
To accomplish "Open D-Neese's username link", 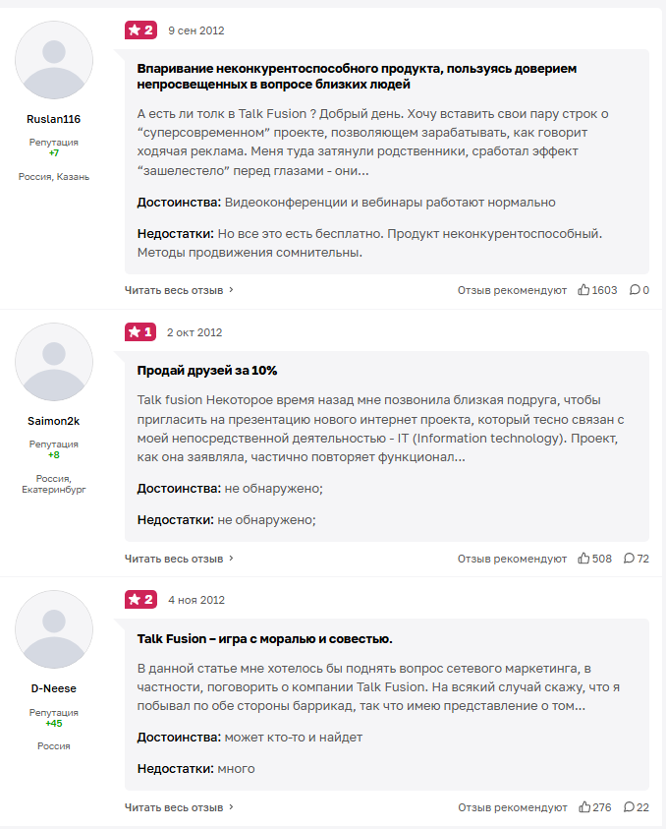I will coord(54,688).
